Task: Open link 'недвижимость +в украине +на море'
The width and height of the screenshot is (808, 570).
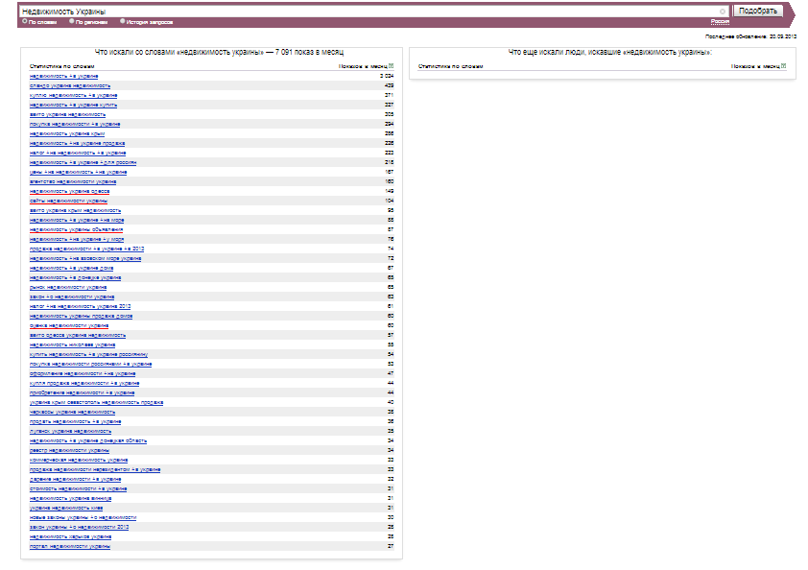Action: tap(77, 221)
